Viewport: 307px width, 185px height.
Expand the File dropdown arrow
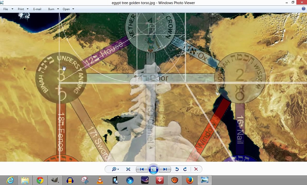(12, 9)
